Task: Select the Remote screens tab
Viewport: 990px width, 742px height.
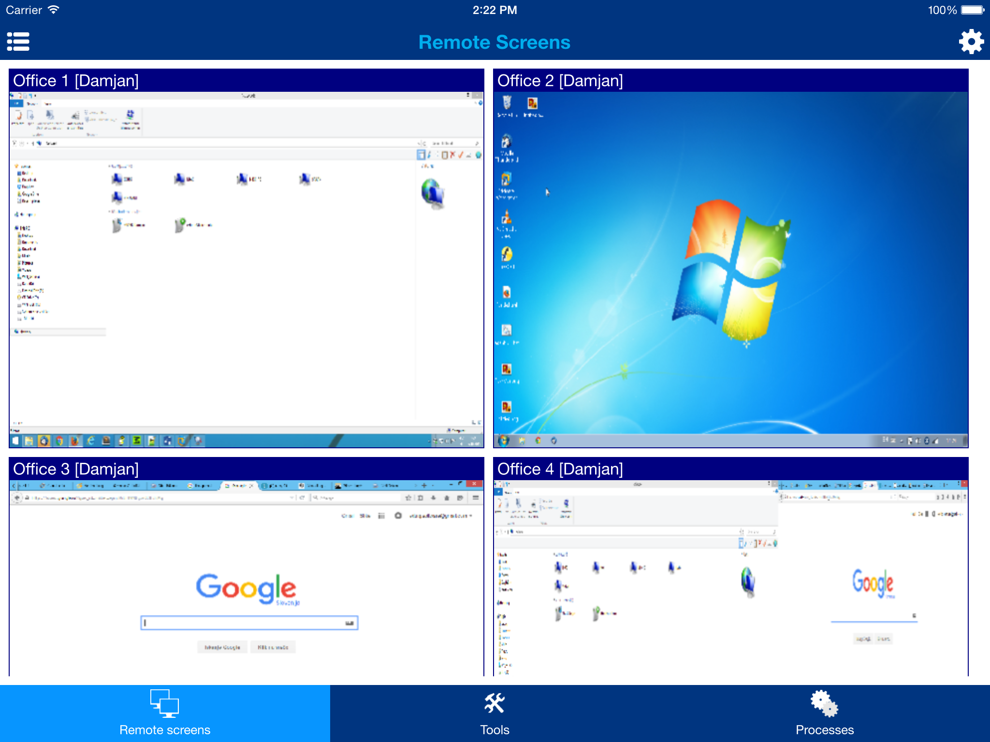Action: click(x=165, y=713)
